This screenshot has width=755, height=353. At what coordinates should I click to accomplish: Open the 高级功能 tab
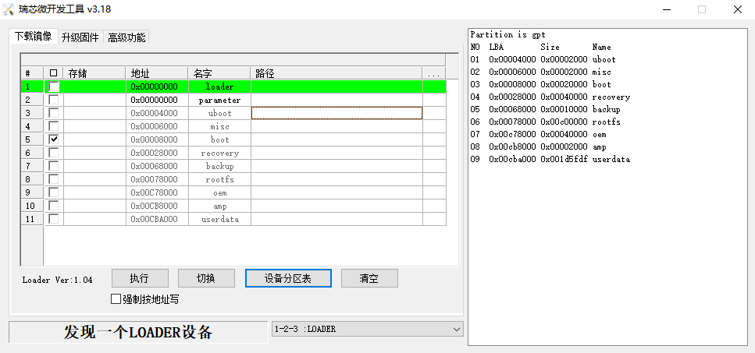126,37
